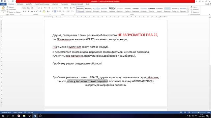Apply Обычный style

coord(80,10)
